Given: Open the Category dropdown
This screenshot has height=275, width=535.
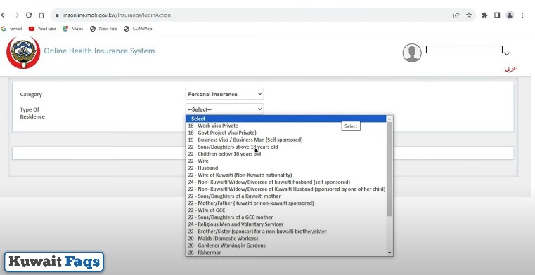Looking at the screenshot, I should (224, 94).
